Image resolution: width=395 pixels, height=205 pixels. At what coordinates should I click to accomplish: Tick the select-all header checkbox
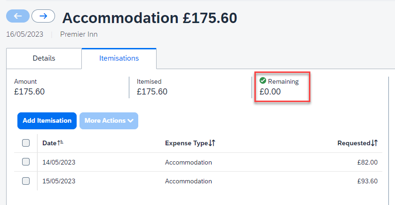[x=26, y=143]
